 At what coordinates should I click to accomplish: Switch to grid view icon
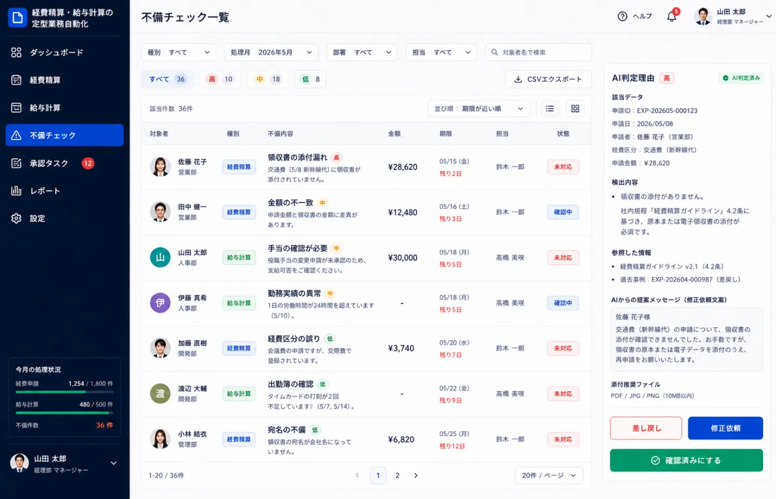point(575,109)
